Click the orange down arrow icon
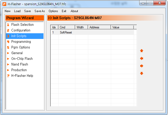The width and height of the screenshot is (168, 115). tap(142, 73)
